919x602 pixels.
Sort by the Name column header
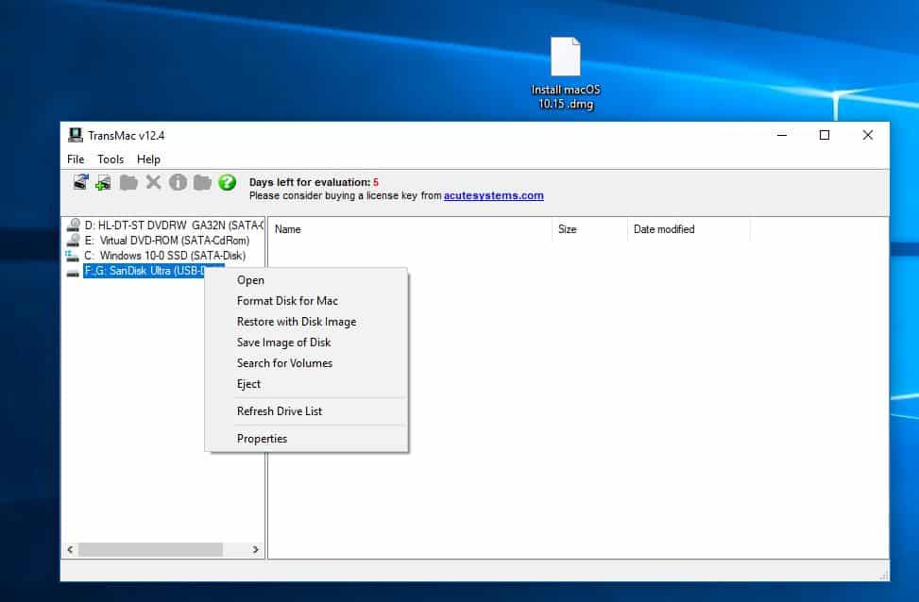[x=410, y=229]
